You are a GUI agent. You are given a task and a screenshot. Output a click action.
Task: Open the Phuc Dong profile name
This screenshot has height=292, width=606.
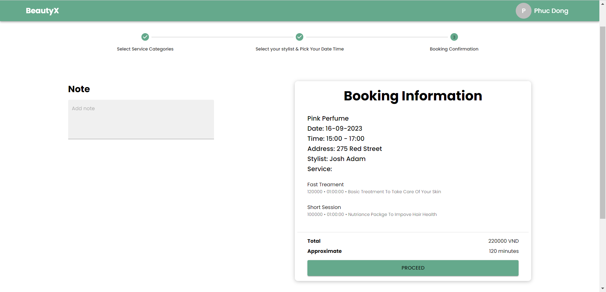tap(551, 11)
